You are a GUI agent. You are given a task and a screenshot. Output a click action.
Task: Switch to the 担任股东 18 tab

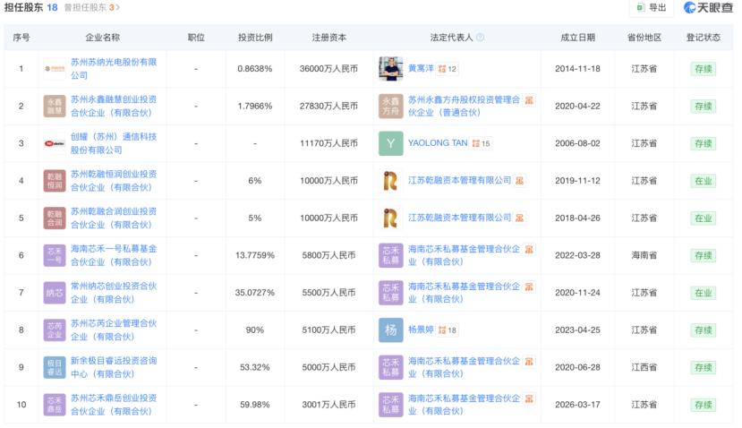tap(30, 7)
